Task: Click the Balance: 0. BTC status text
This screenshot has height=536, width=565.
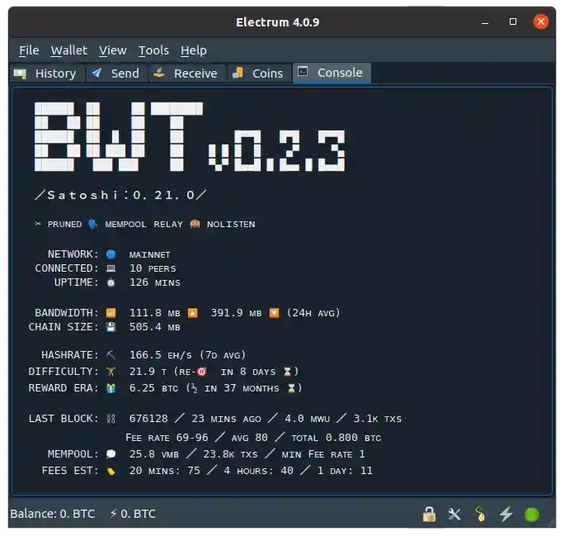Action: point(53,514)
